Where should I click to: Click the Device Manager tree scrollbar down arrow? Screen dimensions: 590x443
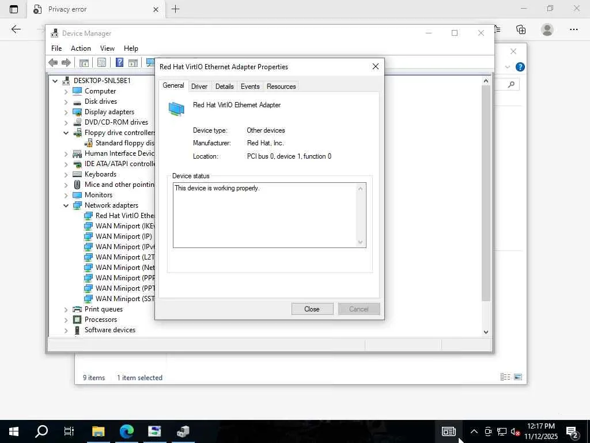(486, 332)
